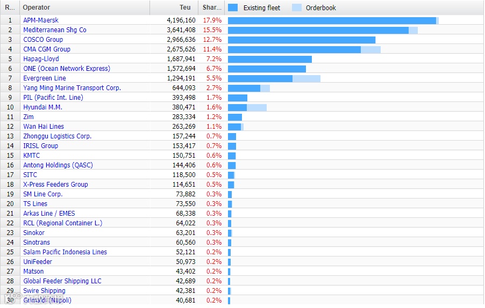
Task: Open the Zim operator link
Action: (28, 117)
